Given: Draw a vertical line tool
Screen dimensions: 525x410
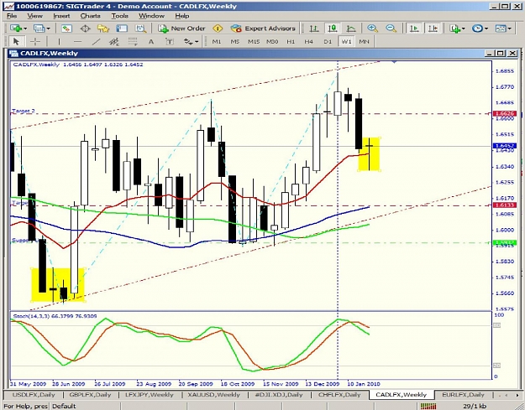Looking at the screenshot, I should [x=59, y=41].
